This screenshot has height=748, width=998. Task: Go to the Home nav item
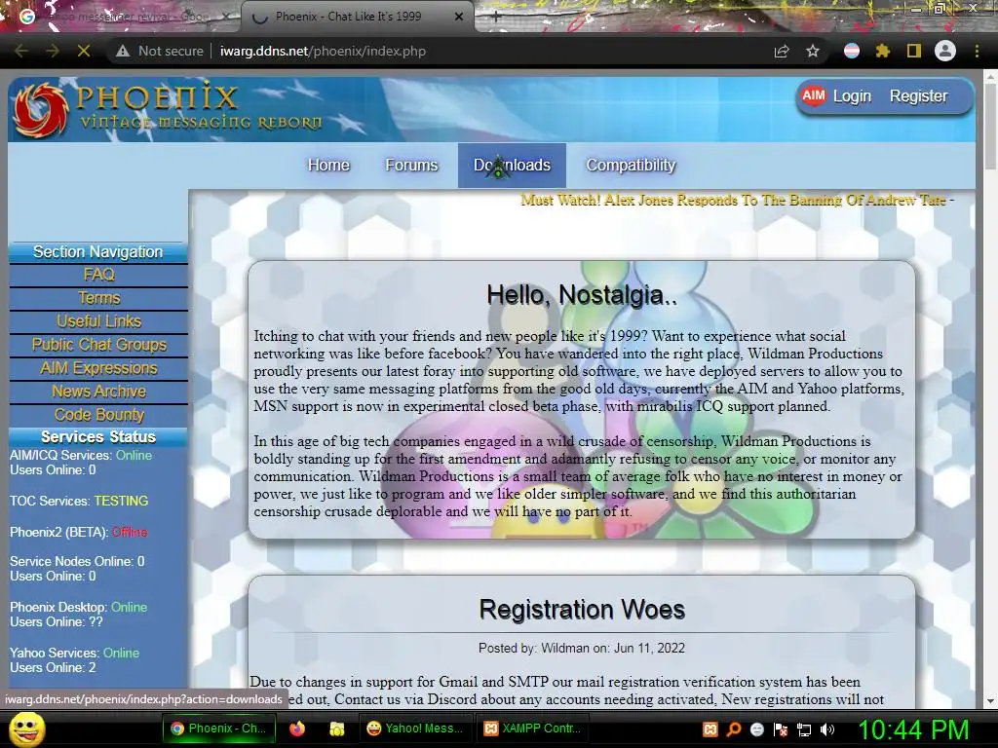(x=328, y=166)
